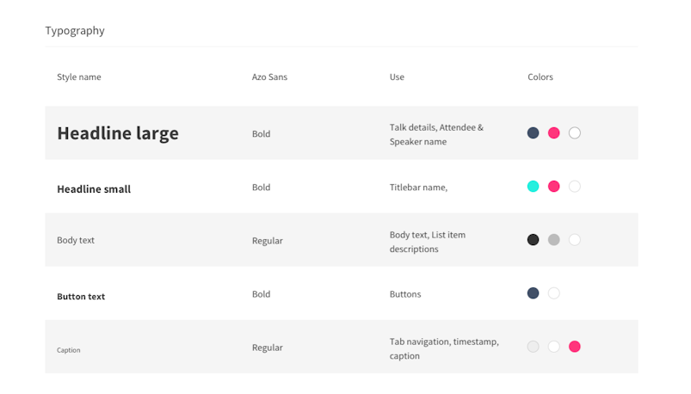Click the dark blue swatch for Button text
Screen dimensions: 691x394
click(x=534, y=293)
